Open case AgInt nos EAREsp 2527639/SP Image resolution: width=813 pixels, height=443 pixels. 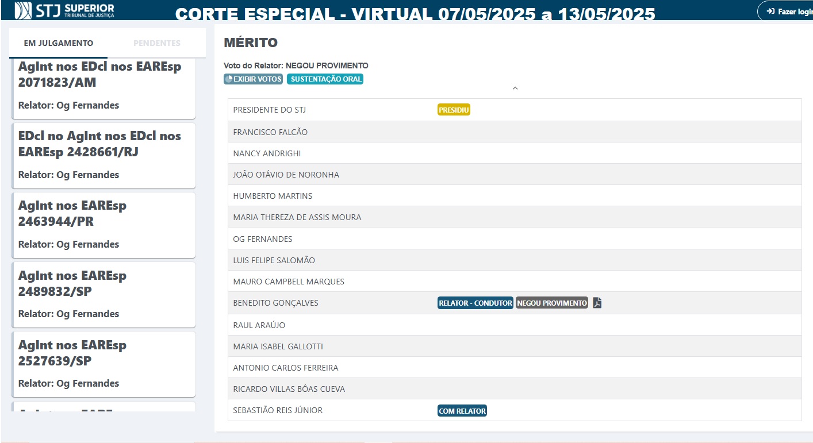(x=103, y=364)
